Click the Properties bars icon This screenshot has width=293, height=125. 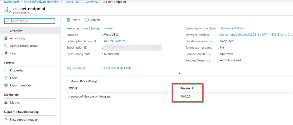pos(6,70)
